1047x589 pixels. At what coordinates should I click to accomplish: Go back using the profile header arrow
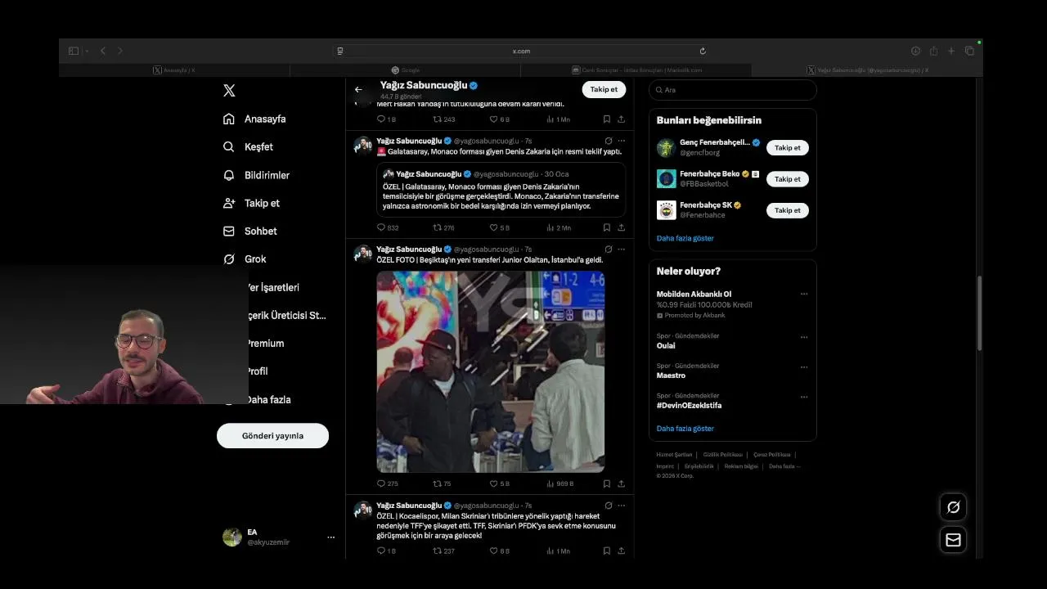358,90
